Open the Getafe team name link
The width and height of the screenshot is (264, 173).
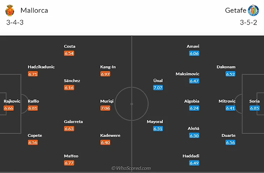point(235,10)
